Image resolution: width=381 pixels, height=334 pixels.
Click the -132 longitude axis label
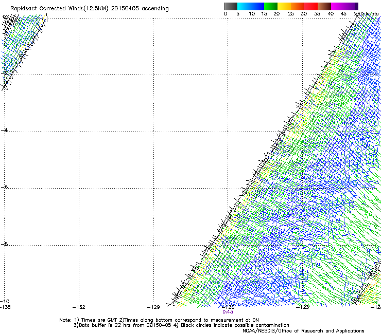[x=79, y=307]
